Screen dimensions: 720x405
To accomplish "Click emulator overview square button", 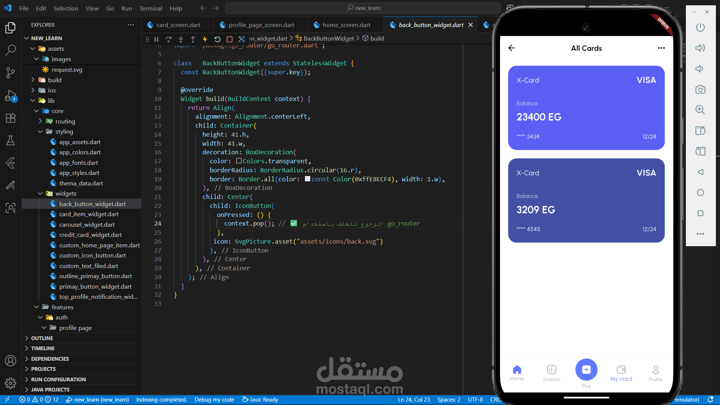I will pos(700,213).
